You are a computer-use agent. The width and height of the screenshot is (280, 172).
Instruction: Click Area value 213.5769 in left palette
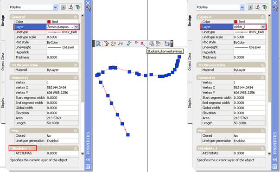point(62,118)
